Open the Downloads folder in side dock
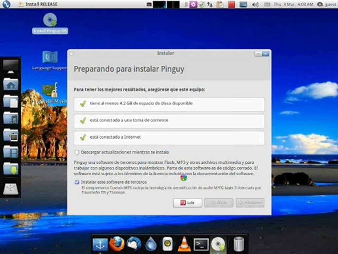 pyautogui.click(x=11, y=169)
